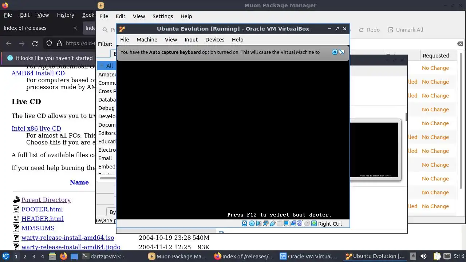Screen dimensions: 466x262
Task: Click the mouse integration status icon
Action: coord(307,223)
